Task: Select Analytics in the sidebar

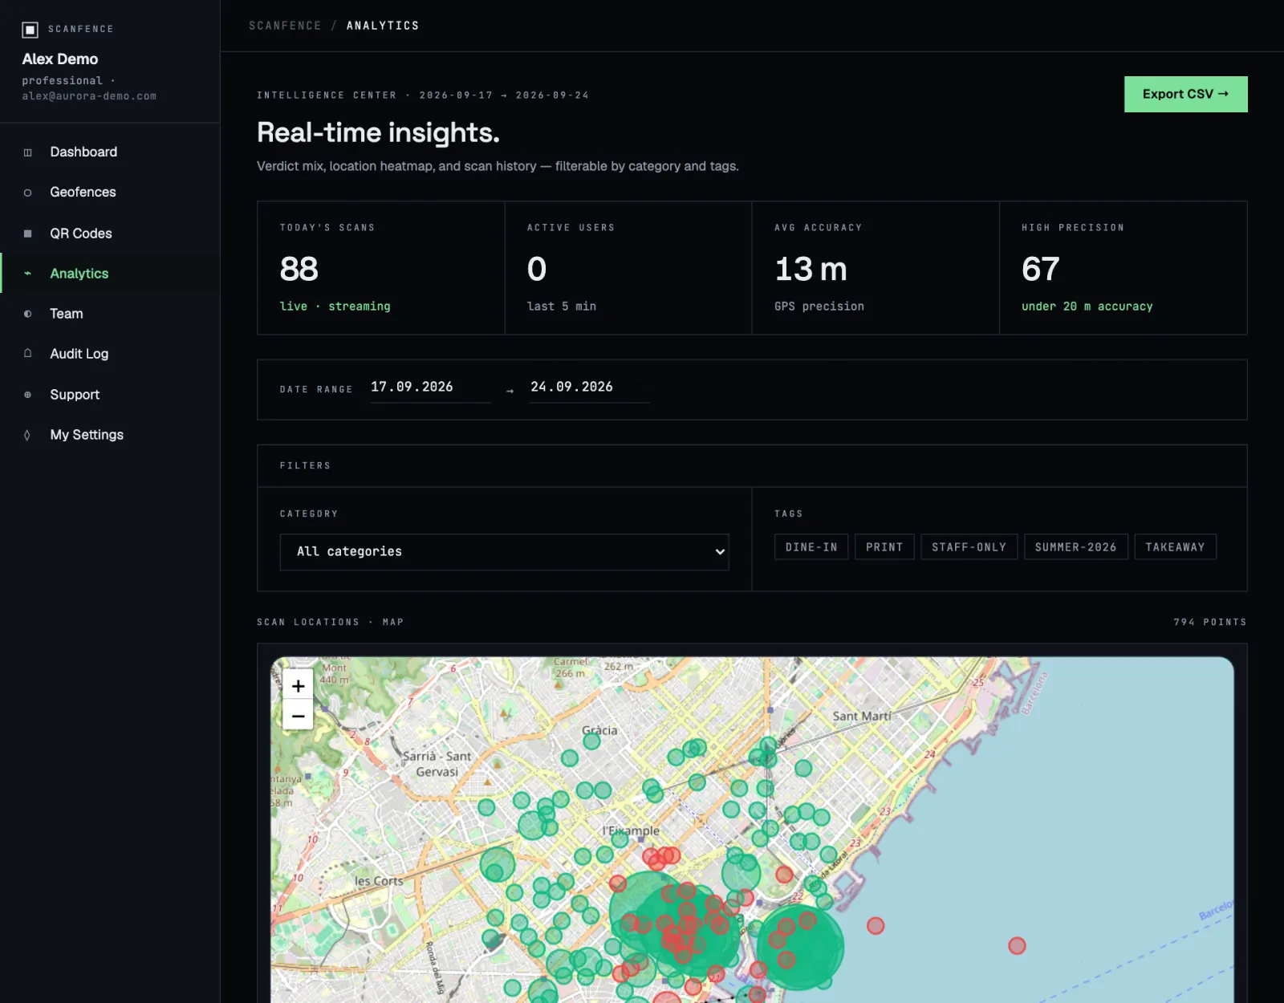Action: [110, 274]
